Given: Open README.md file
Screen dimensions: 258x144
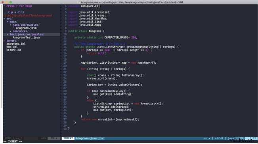Looking at the screenshot, I should (x=13, y=50).
